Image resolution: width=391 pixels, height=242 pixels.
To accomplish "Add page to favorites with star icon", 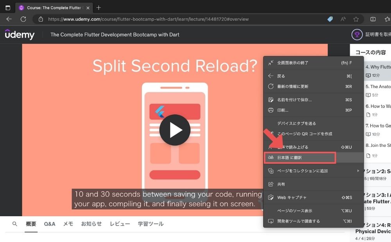I will 356,19.
